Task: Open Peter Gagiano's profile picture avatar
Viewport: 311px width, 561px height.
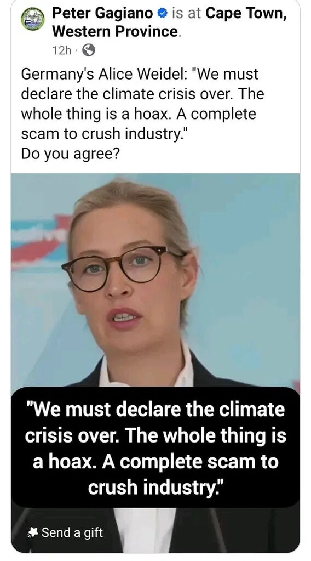Action: tap(32, 19)
